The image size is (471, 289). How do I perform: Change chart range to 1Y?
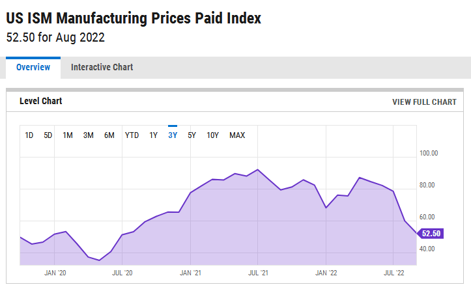pos(154,135)
